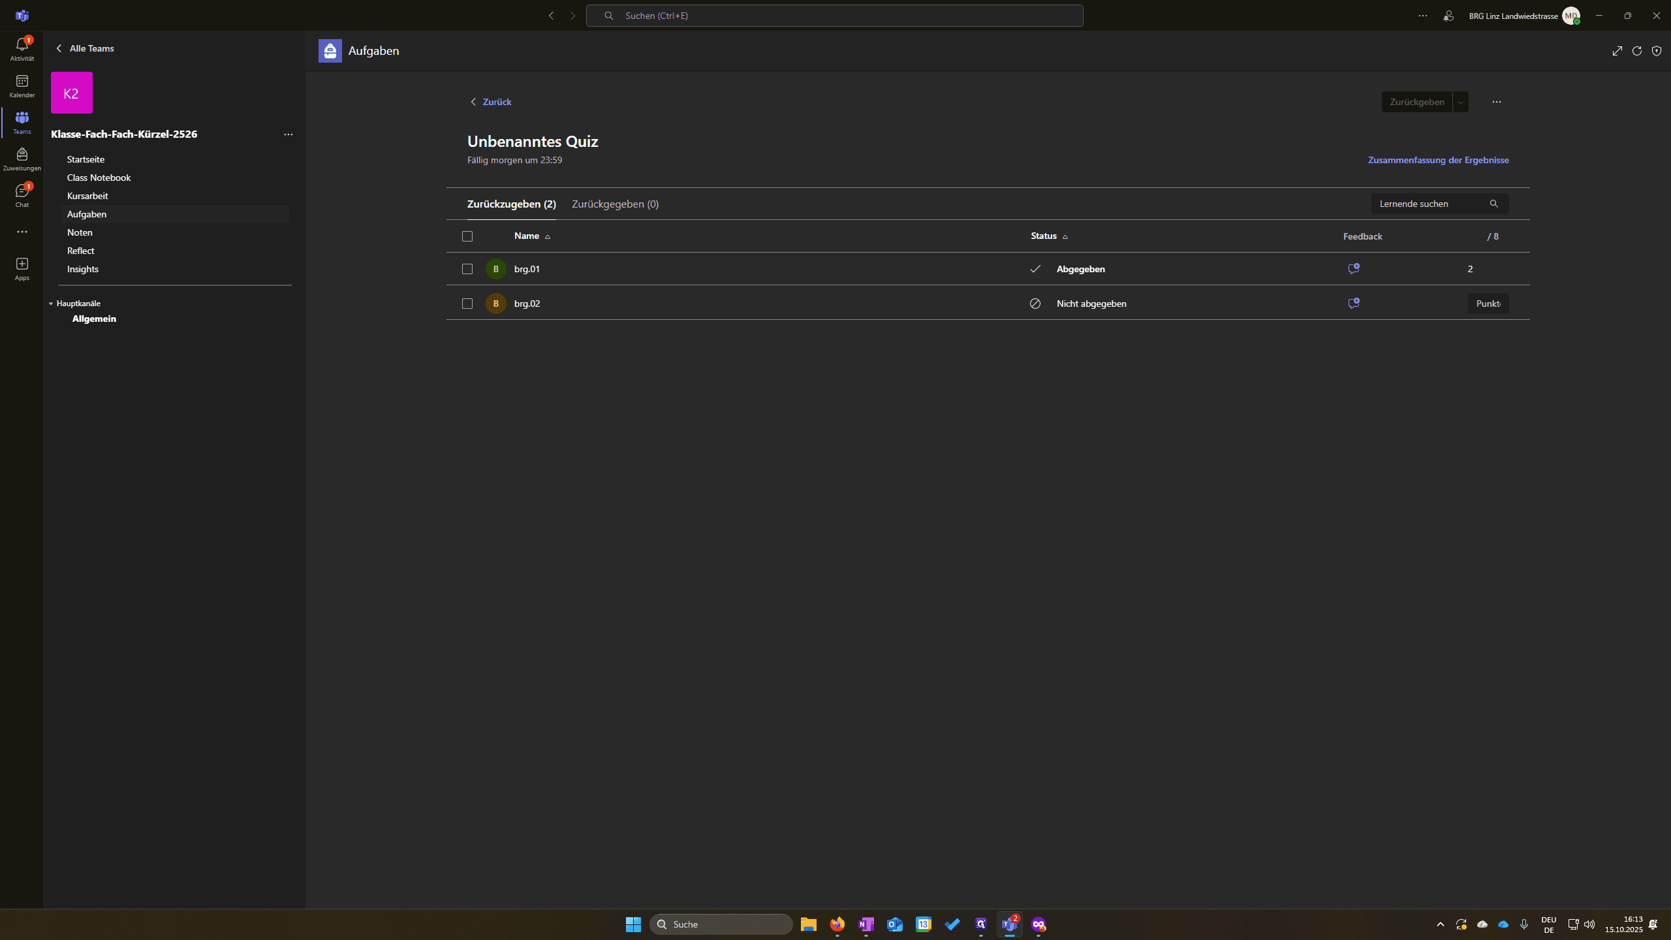The width and height of the screenshot is (1671, 940).
Task: Collapse the Hauptkanäle channel group
Action: click(x=75, y=304)
